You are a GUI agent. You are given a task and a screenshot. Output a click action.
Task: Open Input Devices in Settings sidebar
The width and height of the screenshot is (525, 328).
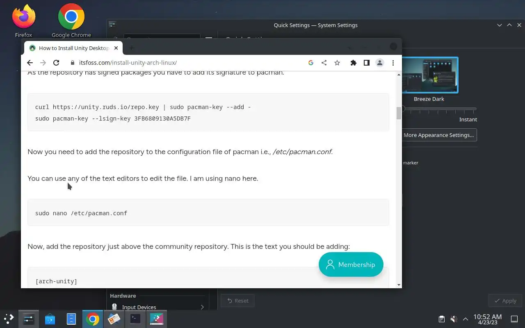158,307
